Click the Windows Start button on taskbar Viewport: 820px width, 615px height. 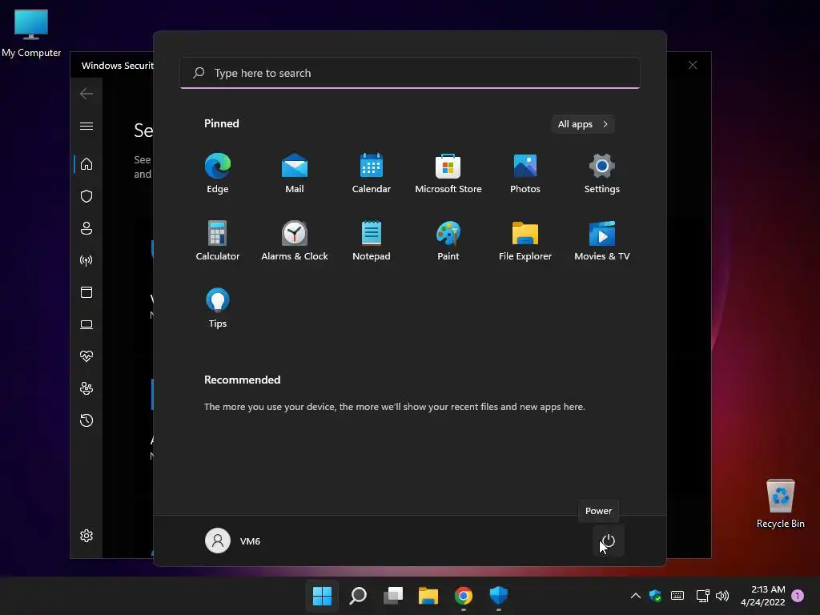[x=322, y=595]
